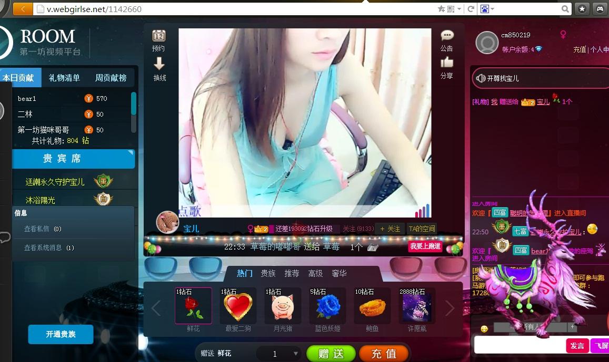This screenshot has height=362, width=609.
Task: Click the badge beside 沐浴陽光
Action: 103,199
